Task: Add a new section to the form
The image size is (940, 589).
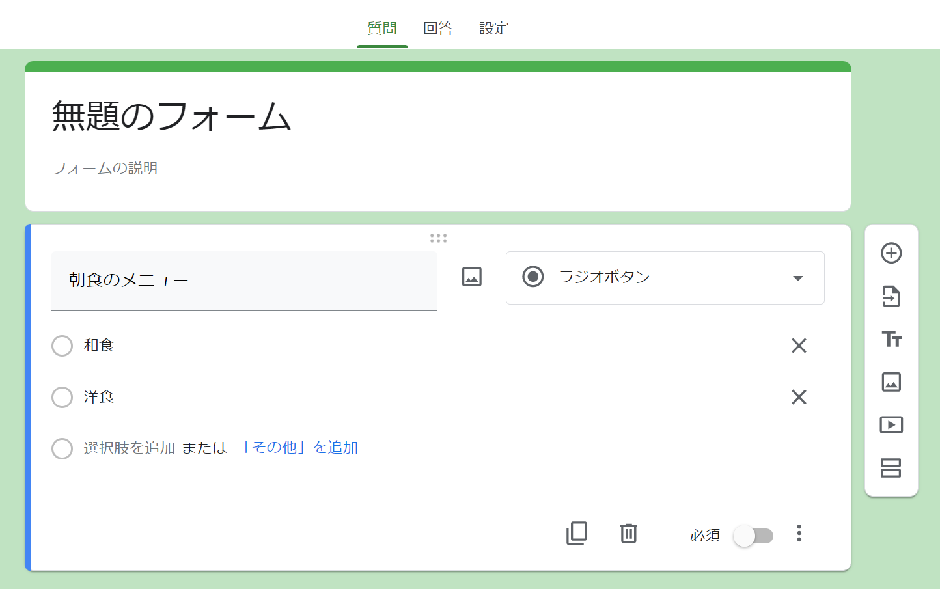Action: tap(891, 468)
